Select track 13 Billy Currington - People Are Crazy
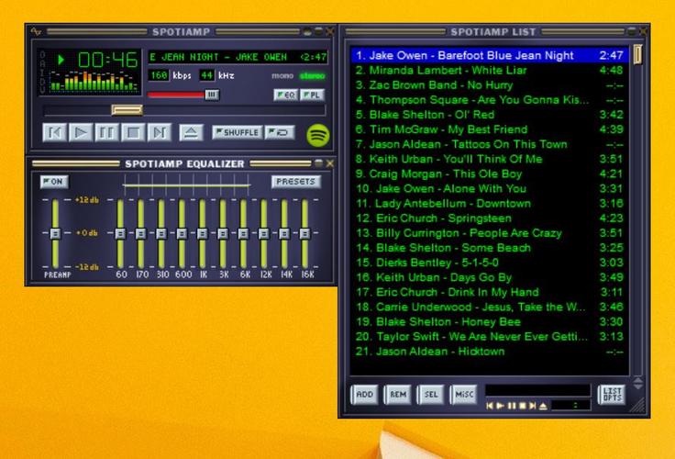Screen dimensions: 675x459 (490, 233)
